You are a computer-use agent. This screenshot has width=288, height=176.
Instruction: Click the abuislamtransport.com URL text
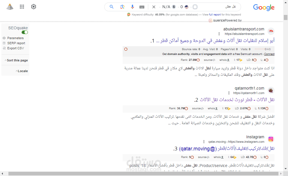244,34
